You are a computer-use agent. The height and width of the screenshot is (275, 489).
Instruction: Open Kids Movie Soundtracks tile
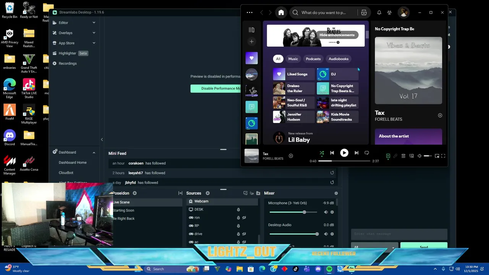pyautogui.click(x=338, y=117)
